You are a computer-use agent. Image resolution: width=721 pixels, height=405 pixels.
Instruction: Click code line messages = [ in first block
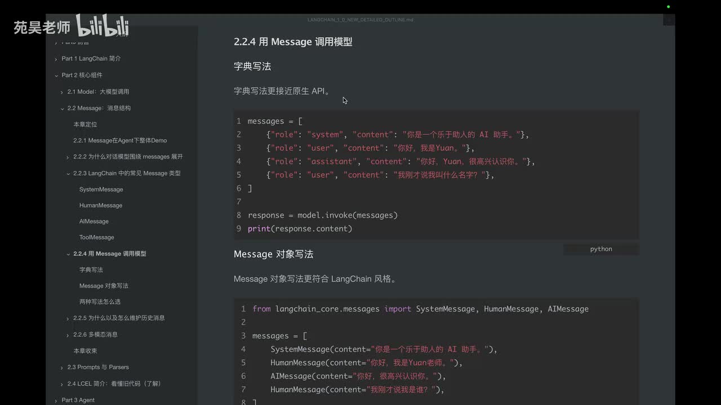(x=275, y=121)
